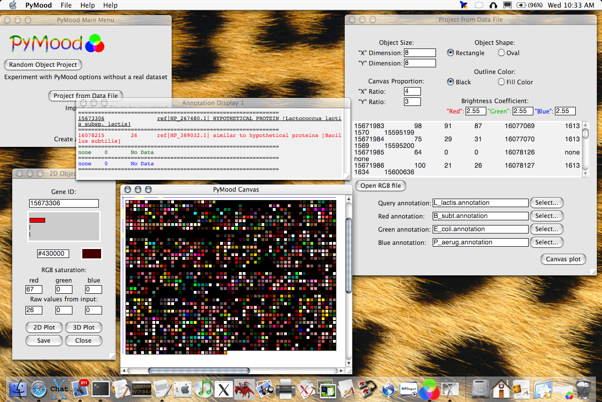Open the X11 app in Dock

224,389
